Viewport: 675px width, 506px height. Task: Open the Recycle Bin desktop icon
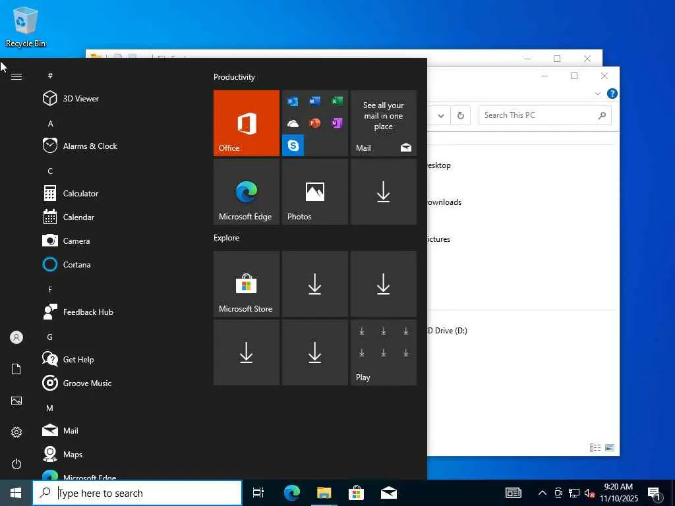tap(26, 26)
